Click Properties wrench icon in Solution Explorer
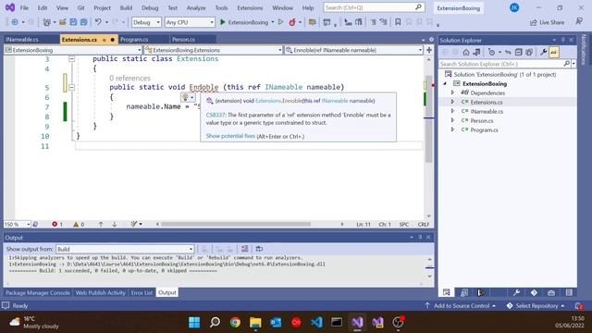The height and width of the screenshot is (333, 592). tap(543, 52)
